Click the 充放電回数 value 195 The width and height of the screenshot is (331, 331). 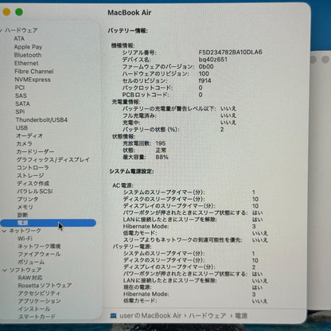click(x=161, y=143)
